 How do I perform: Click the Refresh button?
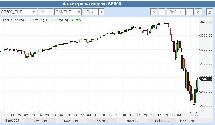click(x=176, y=12)
